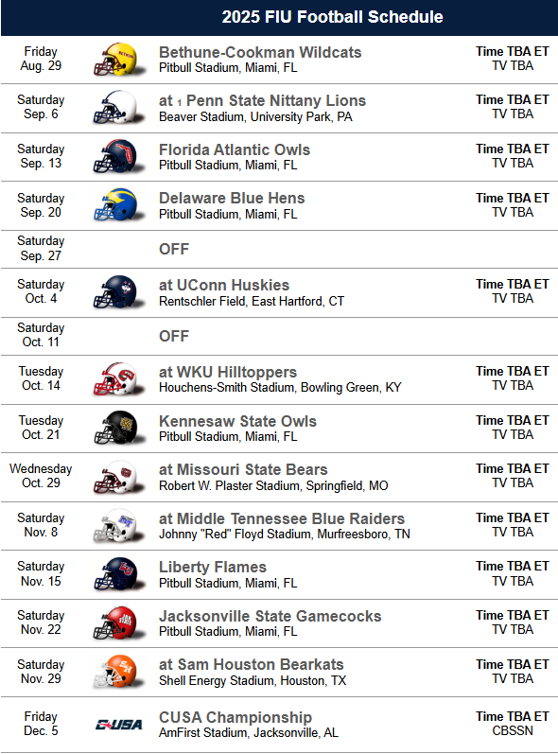The image size is (558, 754).
Task: Click the CBSSN TV listing
Action: 513,731
